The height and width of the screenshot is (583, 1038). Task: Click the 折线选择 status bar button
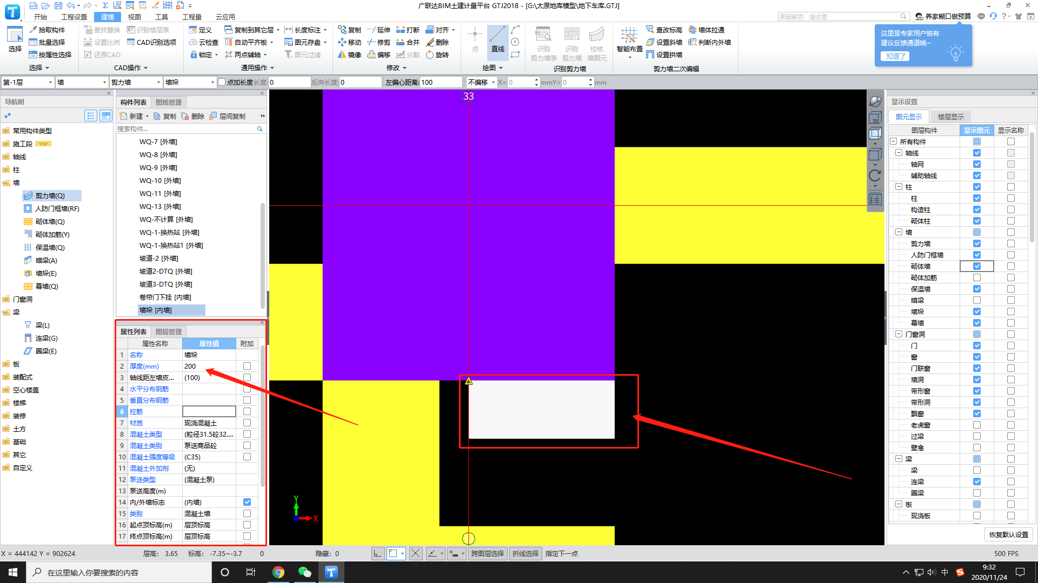coord(525,553)
